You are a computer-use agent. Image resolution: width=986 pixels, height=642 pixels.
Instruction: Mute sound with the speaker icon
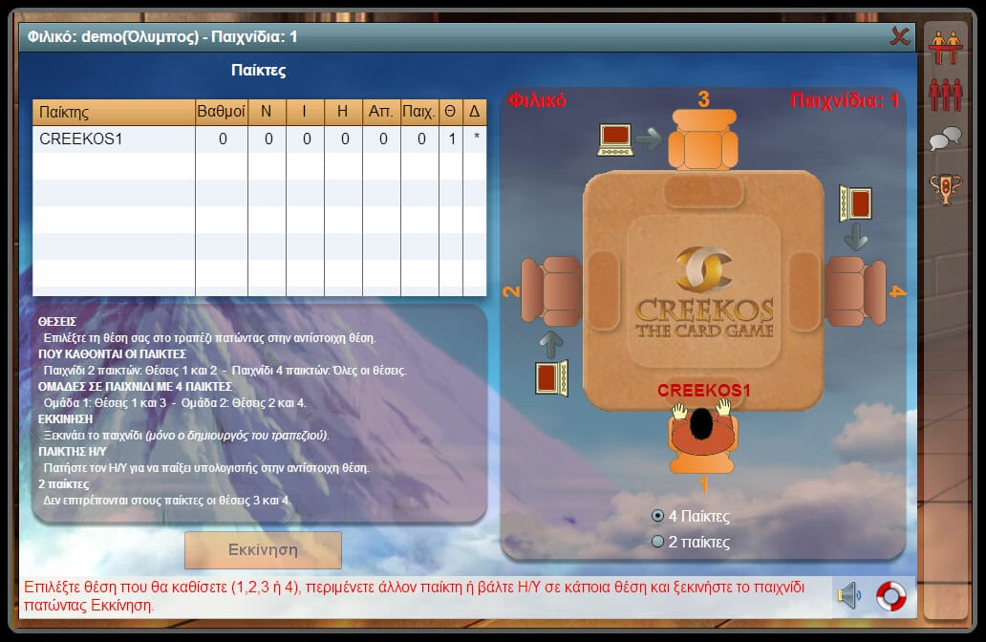(x=848, y=596)
